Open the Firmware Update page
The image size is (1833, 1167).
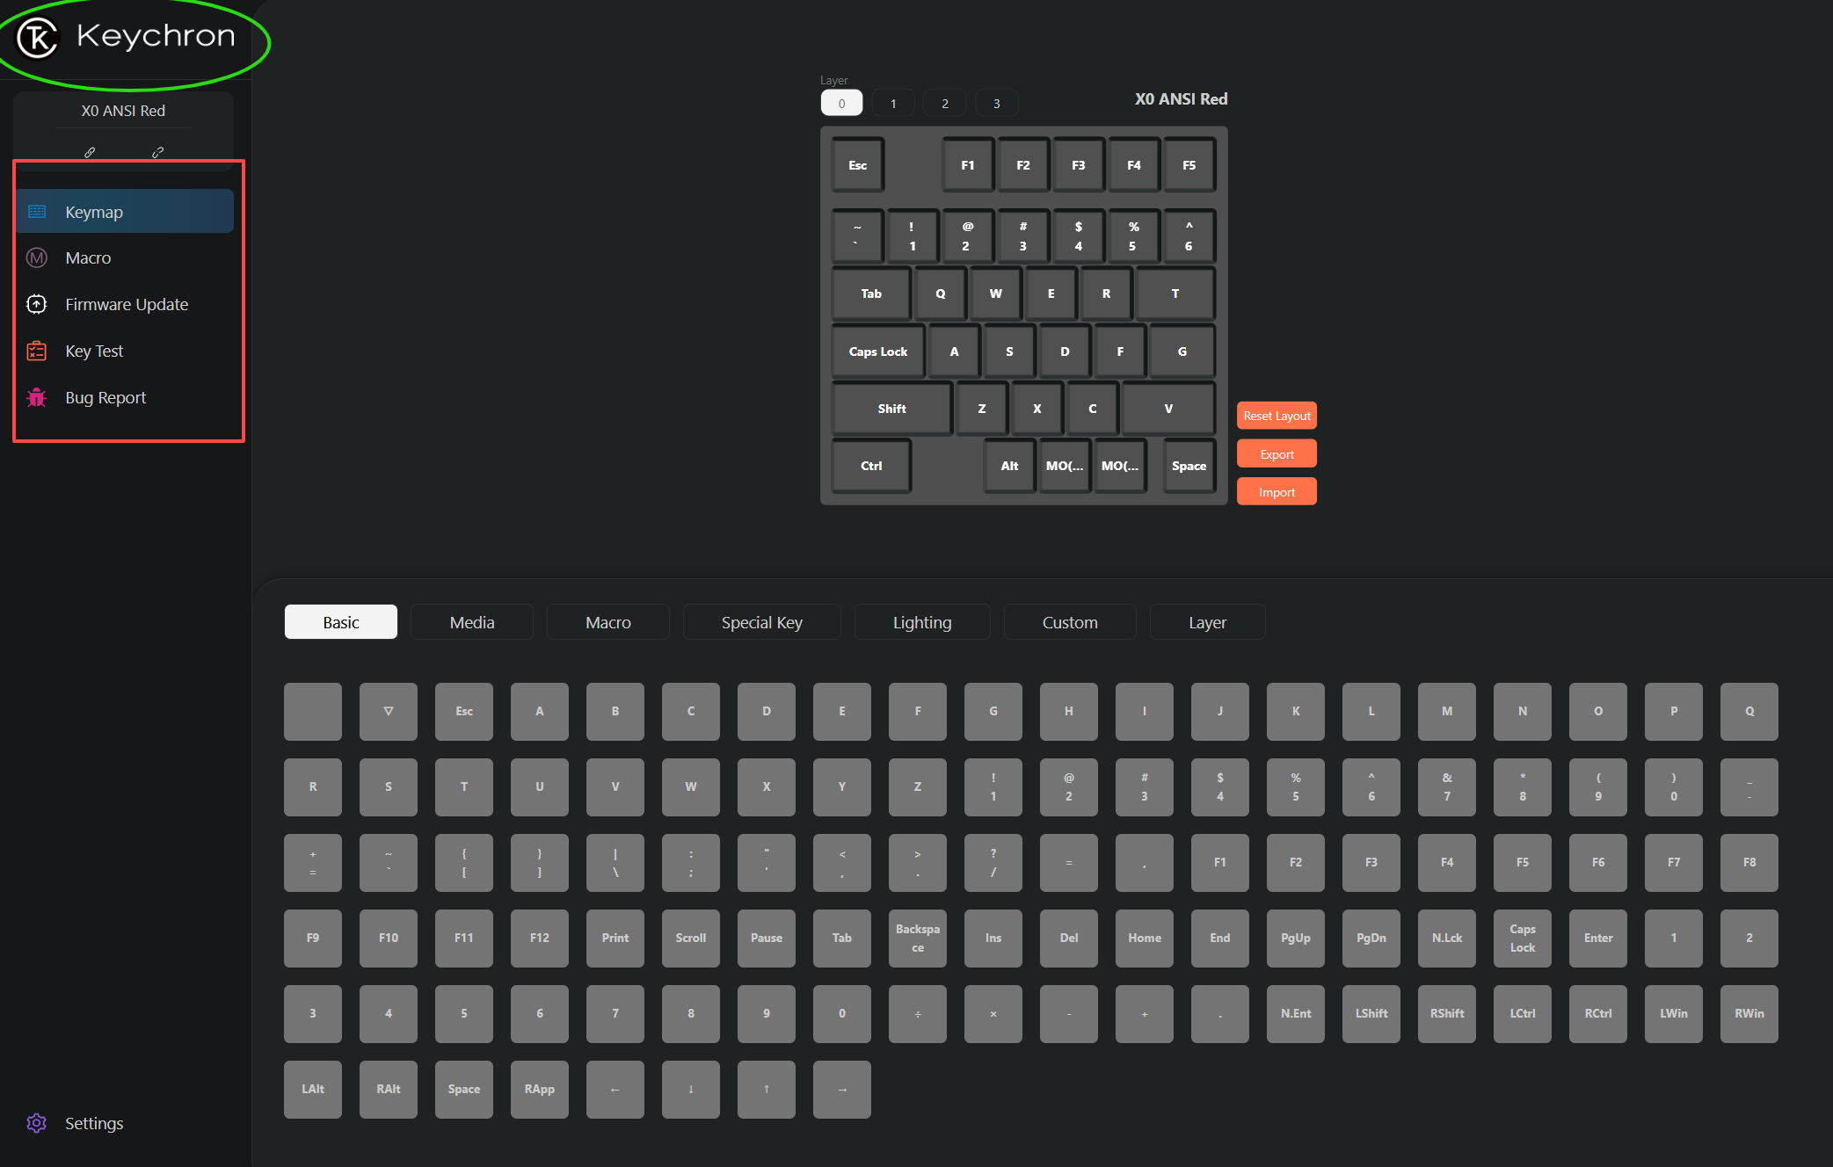pos(126,304)
